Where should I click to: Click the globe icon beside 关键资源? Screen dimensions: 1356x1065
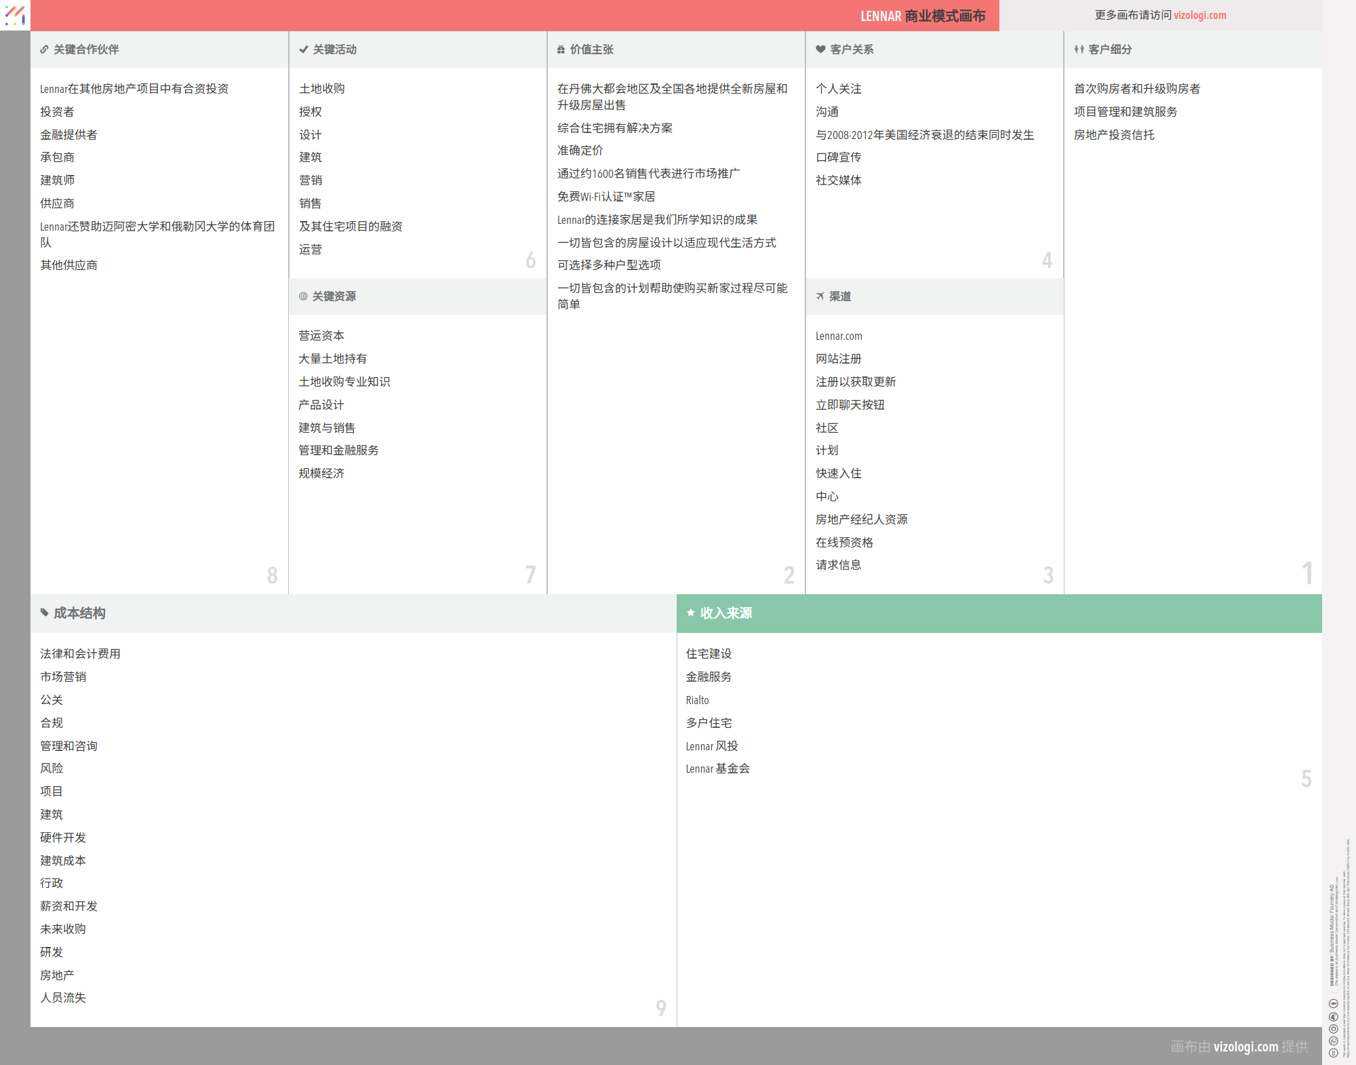click(303, 296)
